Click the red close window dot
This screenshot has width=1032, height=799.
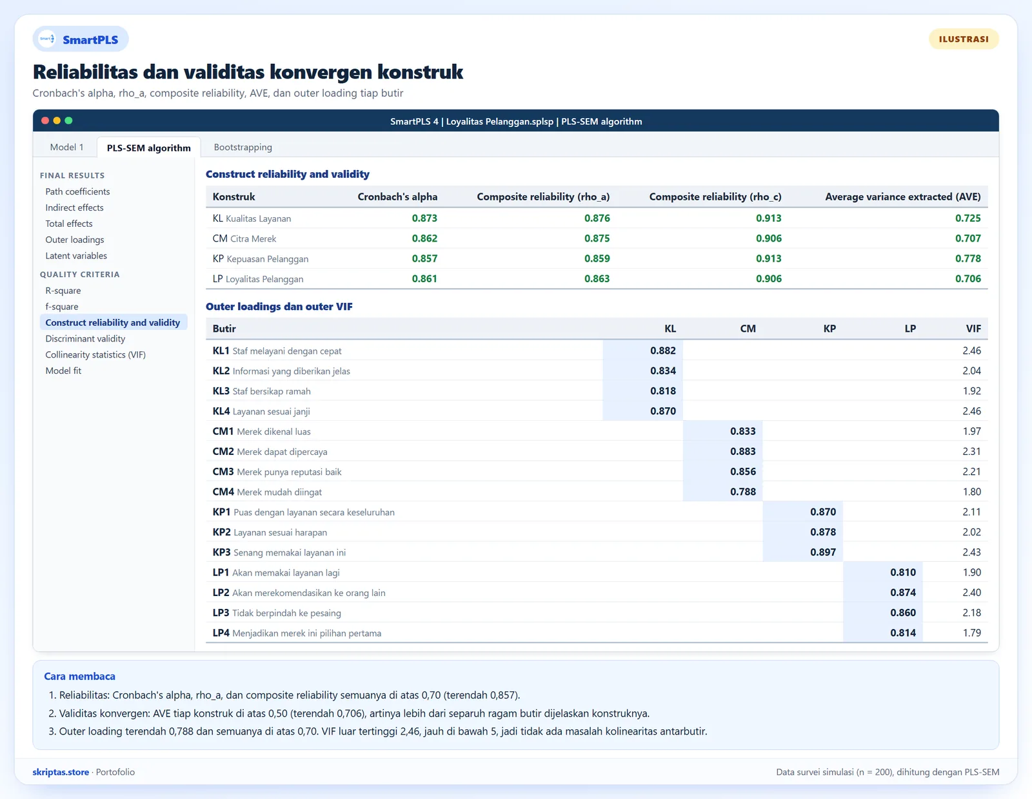pyautogui.click(x=45, y=120)
